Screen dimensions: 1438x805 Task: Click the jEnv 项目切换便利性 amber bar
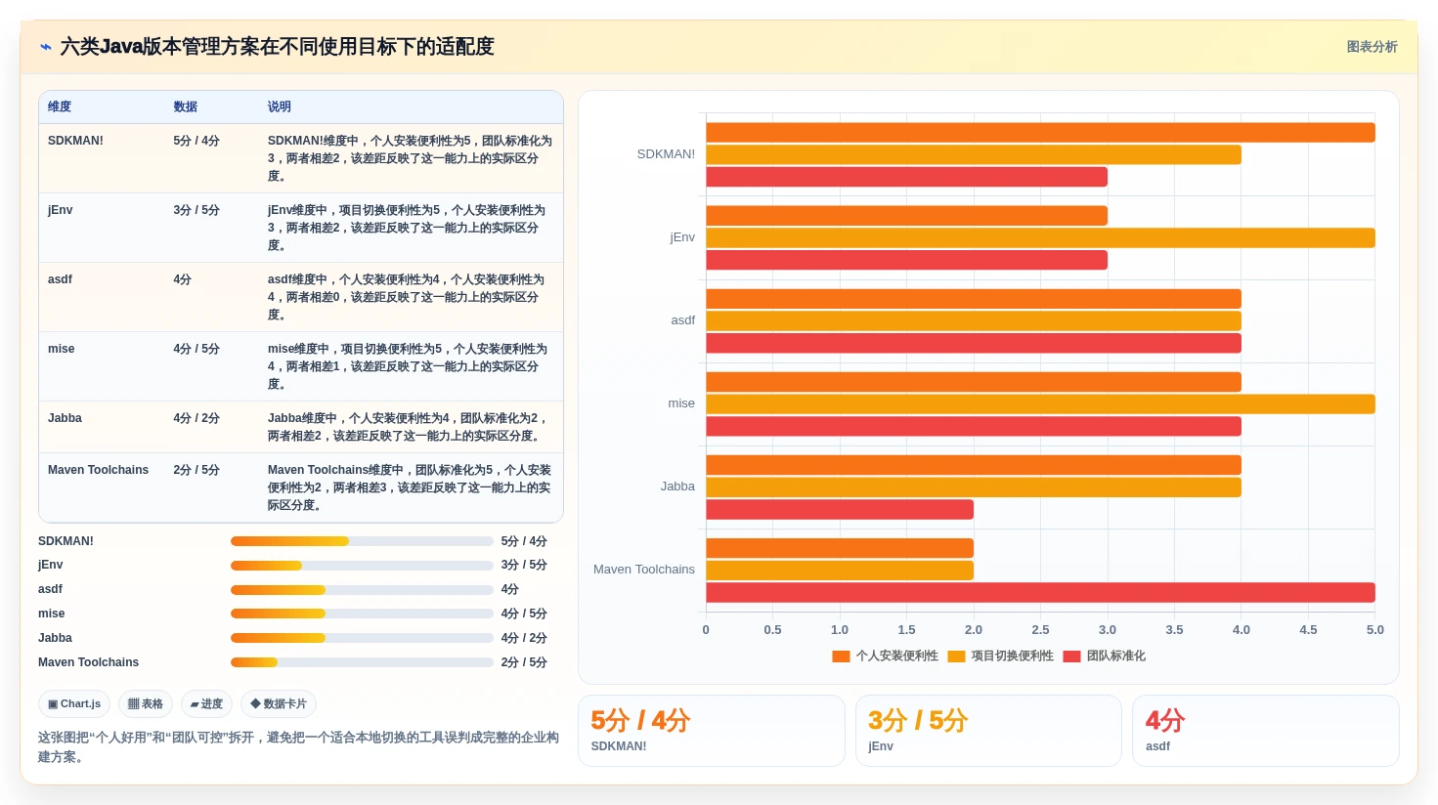coord(1040,237)
